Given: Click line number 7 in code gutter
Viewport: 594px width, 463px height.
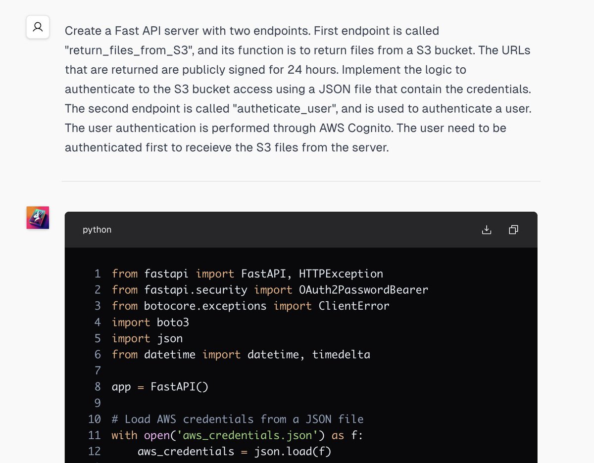Looking at the screenshot, I should point(98,371).
